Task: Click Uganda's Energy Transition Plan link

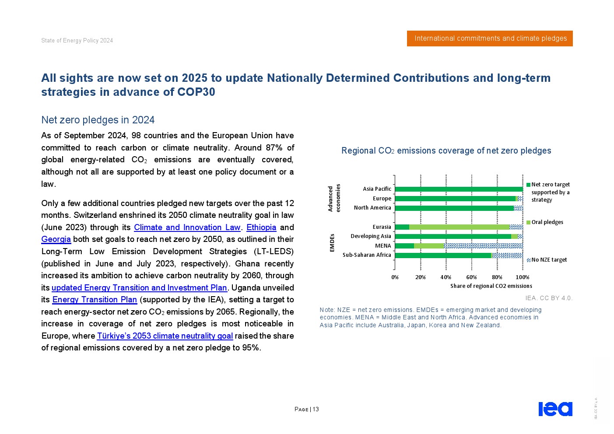Action: click(x=95, y=300)
